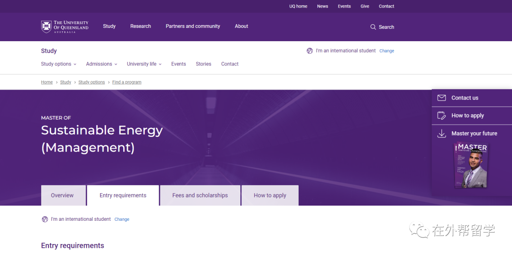
Task: Click the globe icon below the program tabs
Action: (x=45, y=219)
